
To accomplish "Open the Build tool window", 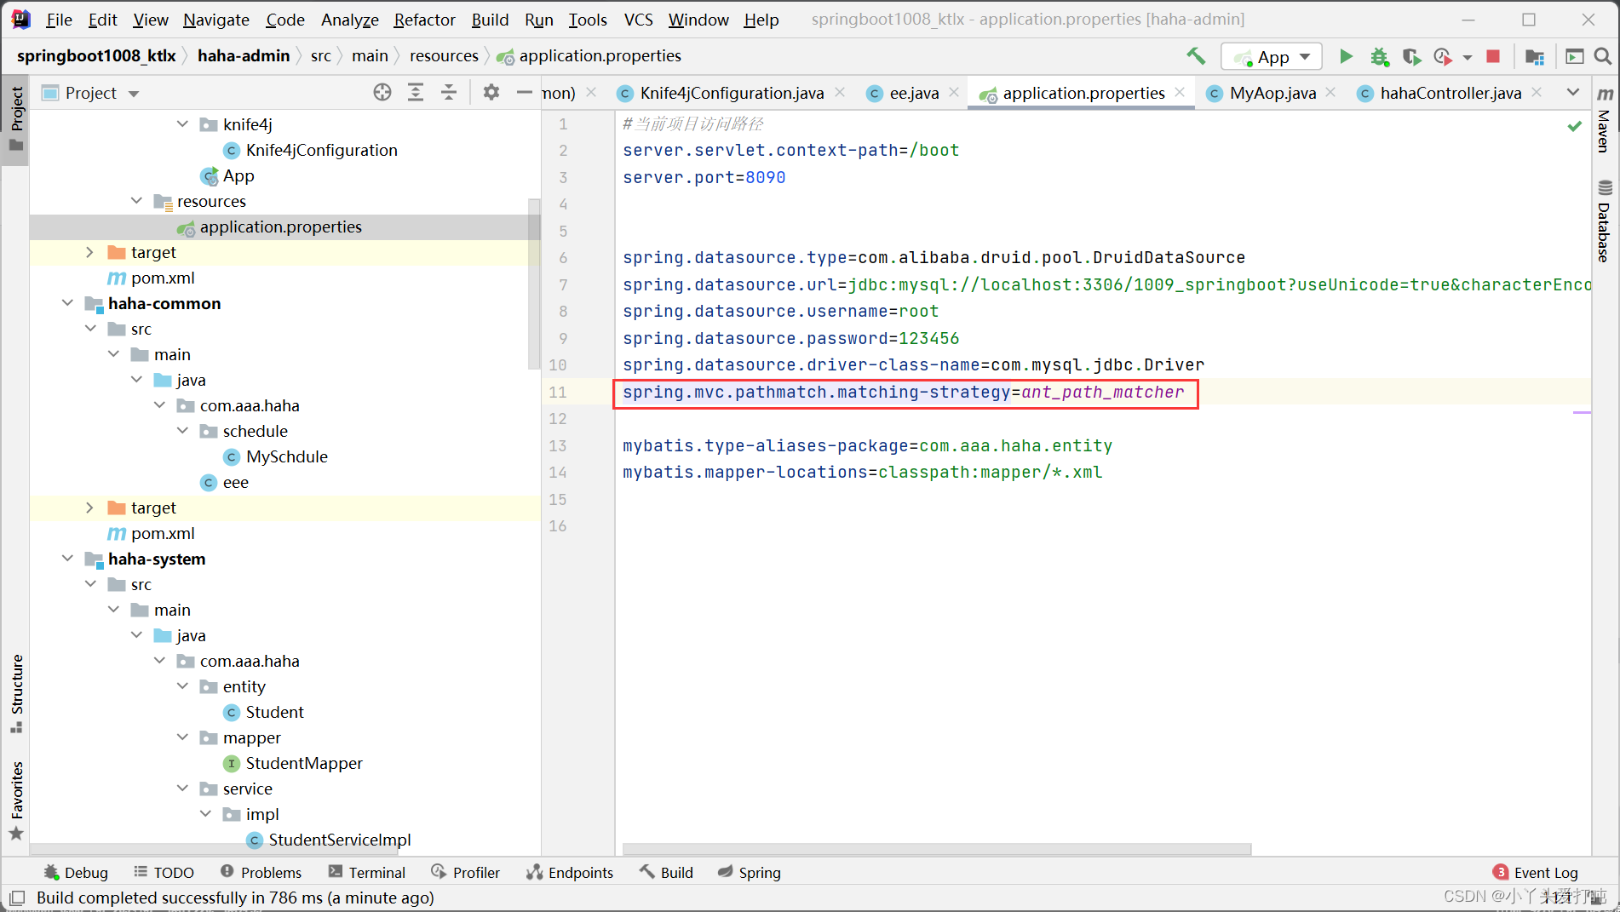I will 666,872.
